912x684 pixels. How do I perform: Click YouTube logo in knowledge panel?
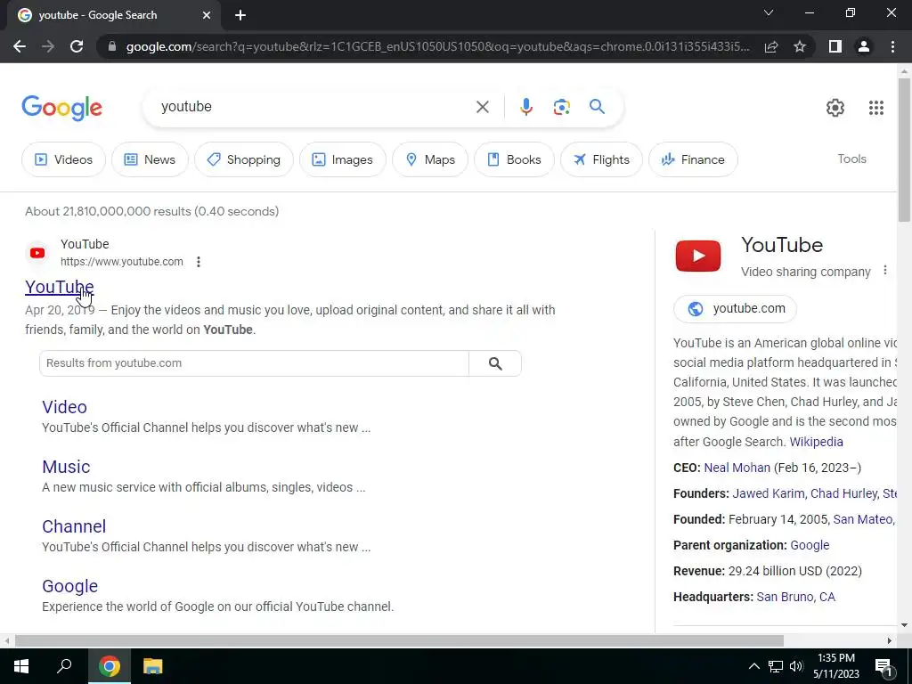pos(698,256)
